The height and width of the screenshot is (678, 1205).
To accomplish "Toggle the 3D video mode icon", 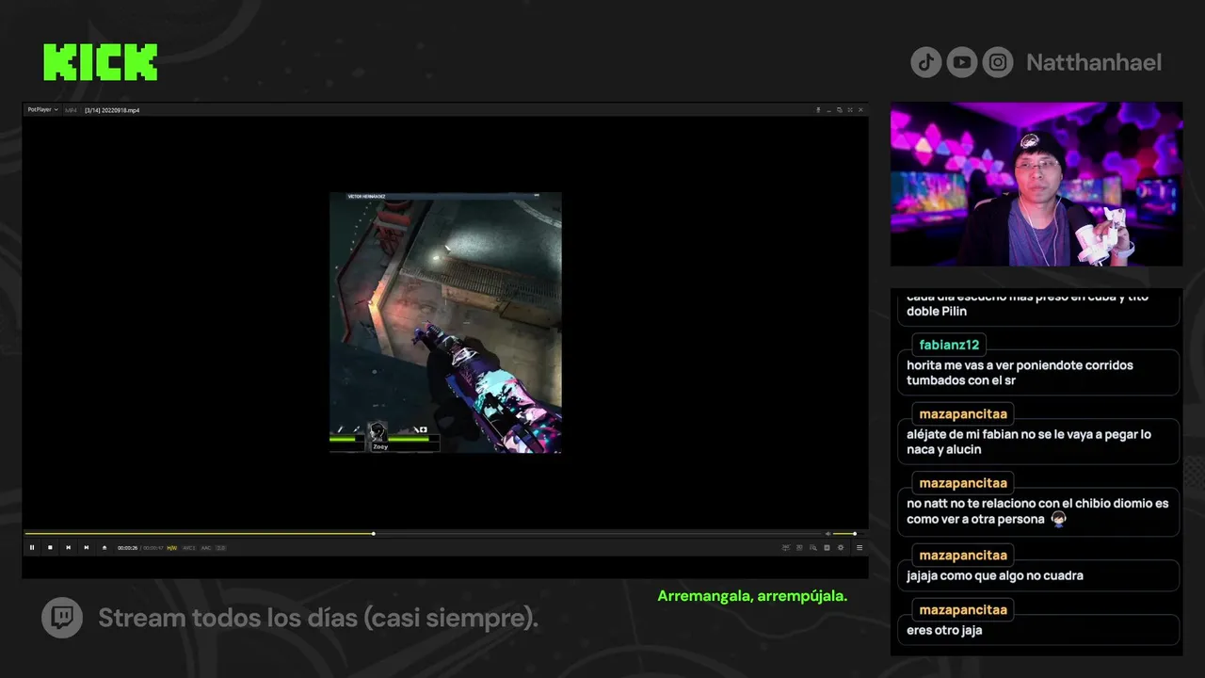I will [799, 547].
